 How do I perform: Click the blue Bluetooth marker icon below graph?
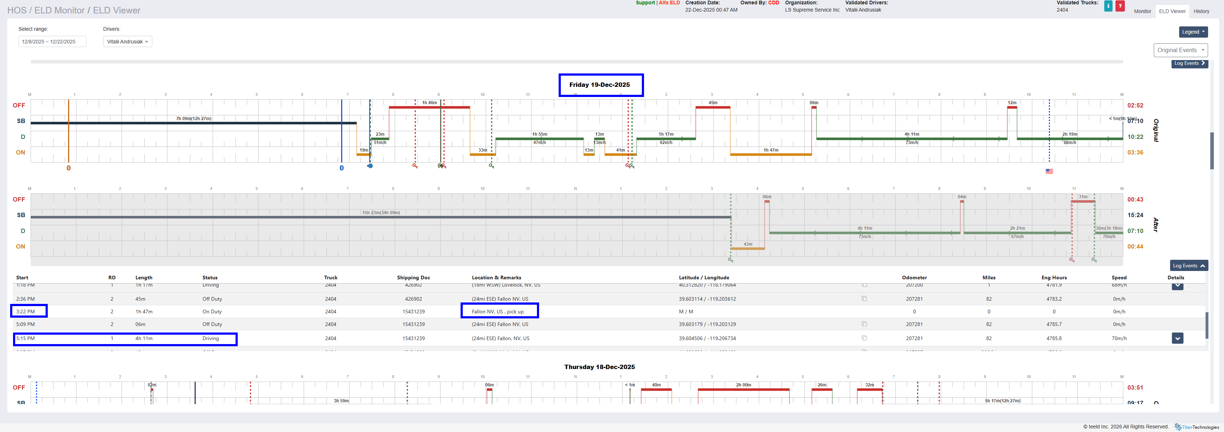pos(342,168)
